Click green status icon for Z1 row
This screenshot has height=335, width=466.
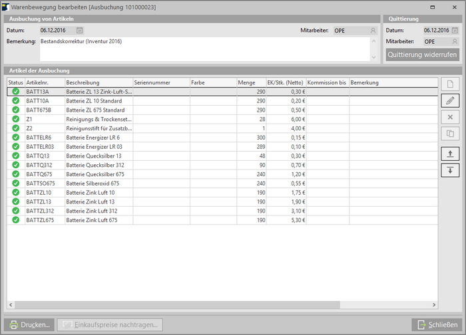pos(15,119)
